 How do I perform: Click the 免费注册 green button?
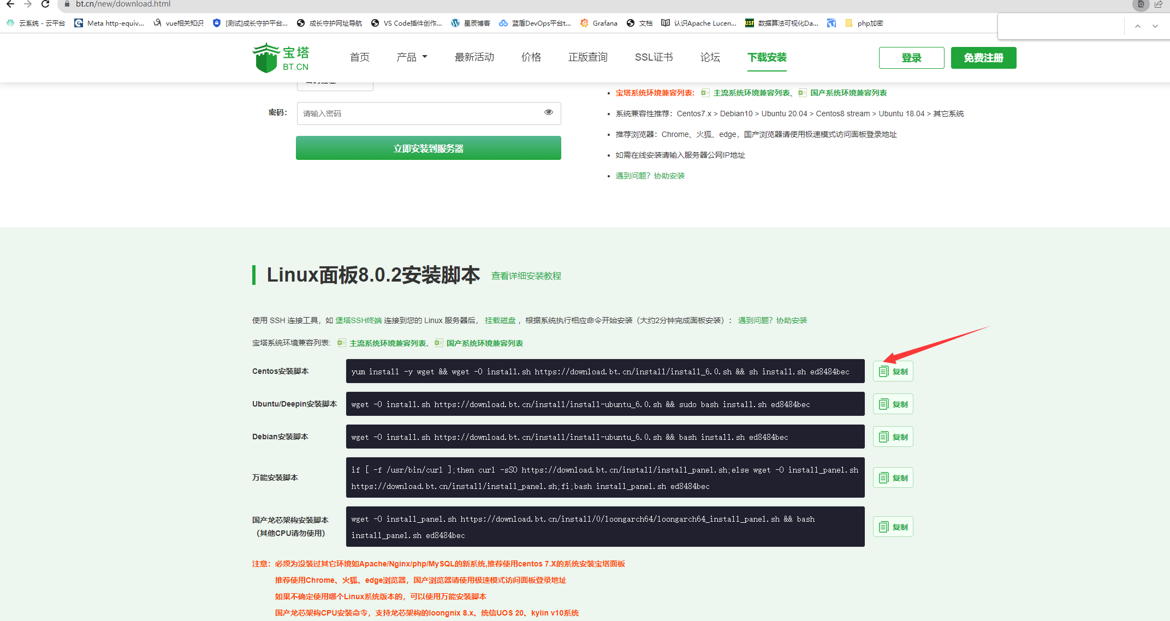click(x=983, y=58)
